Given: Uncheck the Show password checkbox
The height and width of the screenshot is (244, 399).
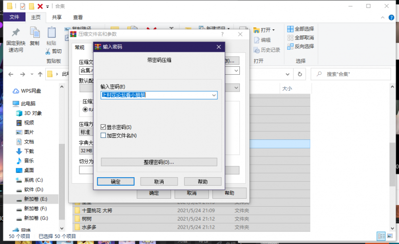Looking at the screenshot, I should [x=103, y=127].
